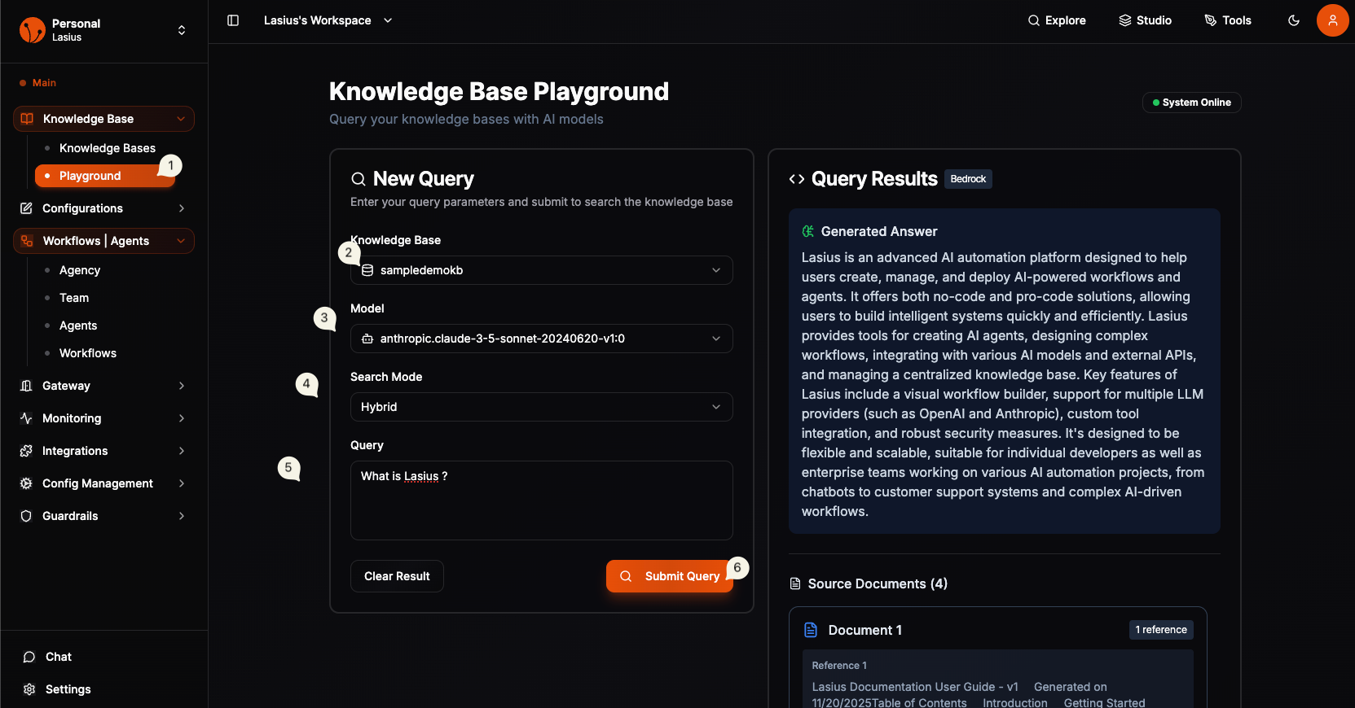This screenshot has height=708, width=1355.
Task: Click the Tools tag icon
Action: 1211,20
